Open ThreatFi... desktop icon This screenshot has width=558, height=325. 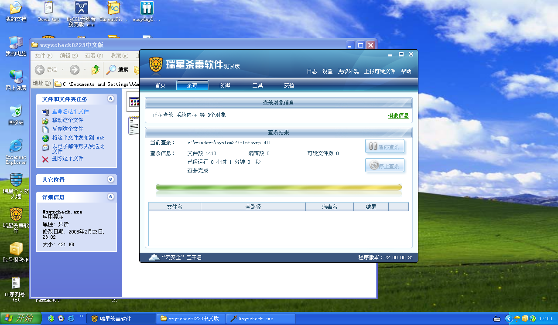point(114,12)
